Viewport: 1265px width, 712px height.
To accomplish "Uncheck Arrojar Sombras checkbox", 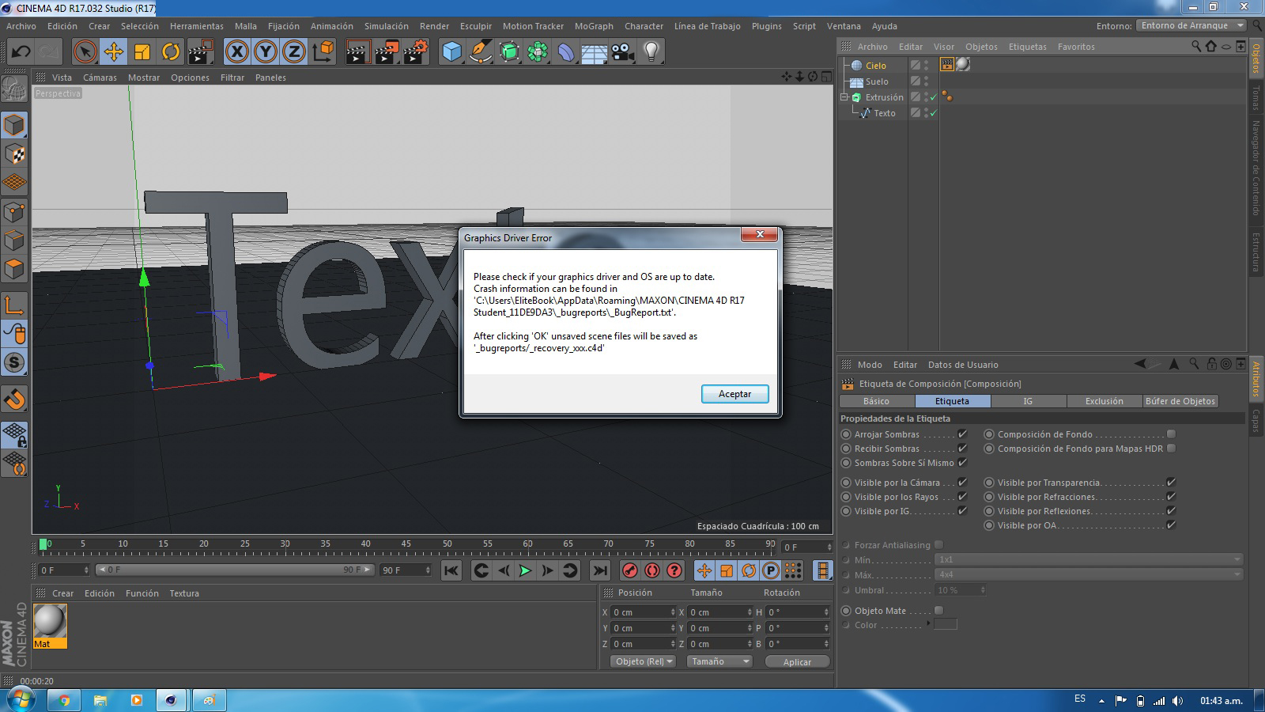I will [962, 434].
